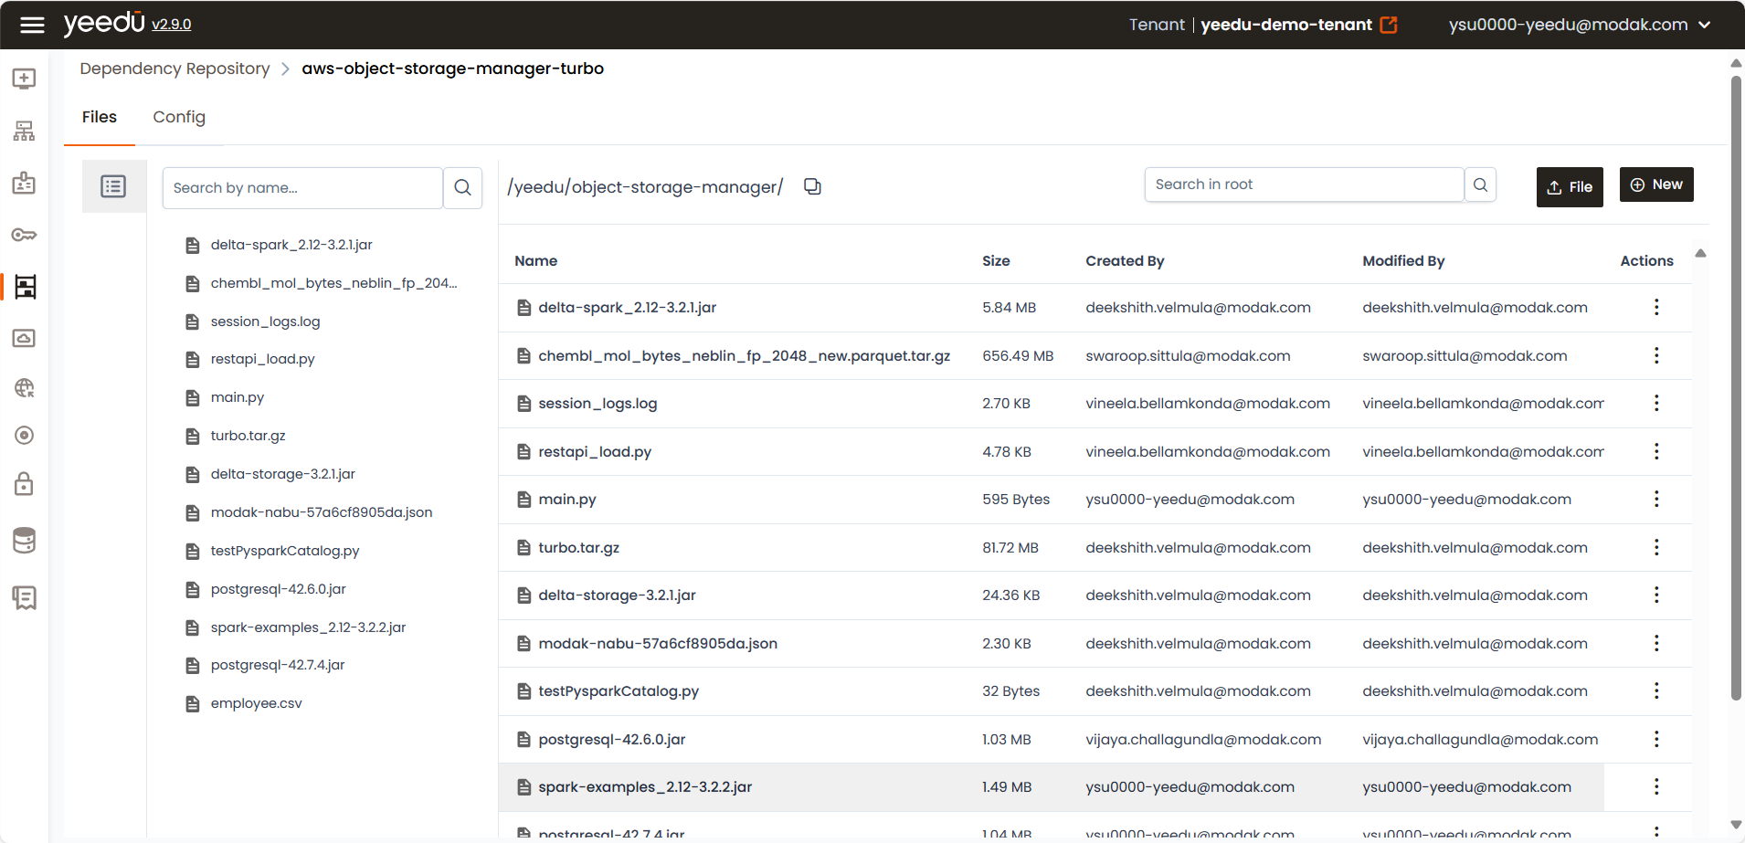Viewport: 1745px width, 843px height.
Task: Open the actions menu for turbo.tar.gz
Action: (1657, 547)
